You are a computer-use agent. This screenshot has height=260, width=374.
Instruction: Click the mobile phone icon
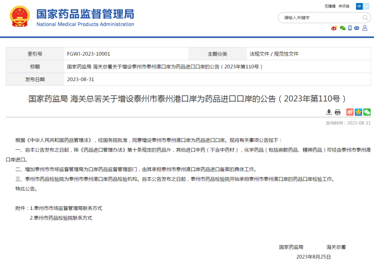tap(350, 28)
